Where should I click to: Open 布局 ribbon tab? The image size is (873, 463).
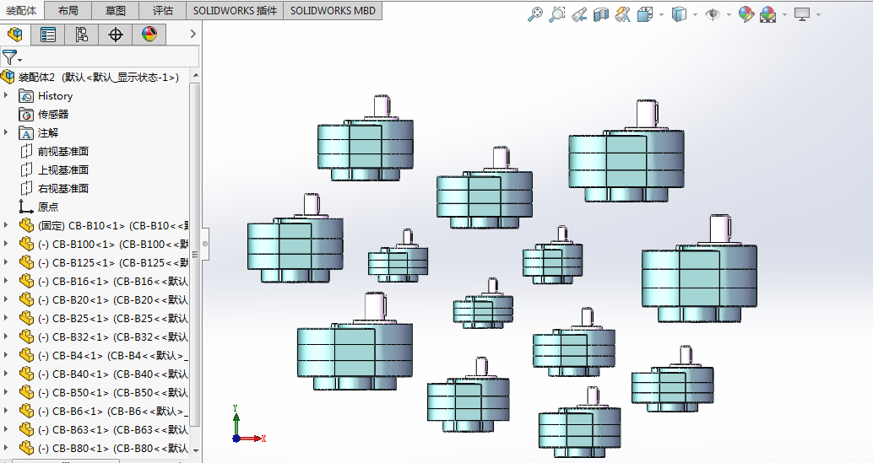(68, 11)
